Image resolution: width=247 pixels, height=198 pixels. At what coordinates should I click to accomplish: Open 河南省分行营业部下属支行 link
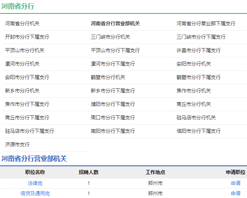206,24
